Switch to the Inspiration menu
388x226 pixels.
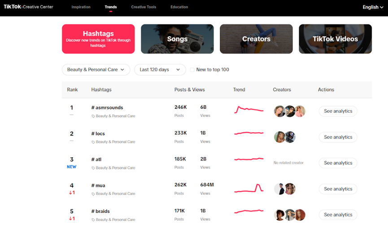(x=81, y=7)
